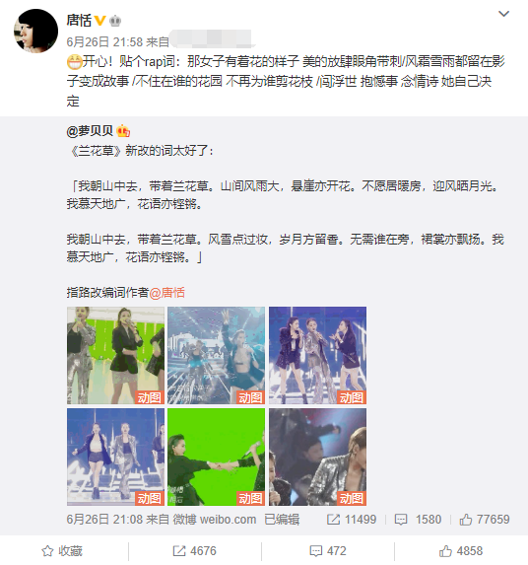This screenshot has height=565, width=528.
Task: Open the third GIF of three singers
Action: pyautogui.click(x=317, y=355)
